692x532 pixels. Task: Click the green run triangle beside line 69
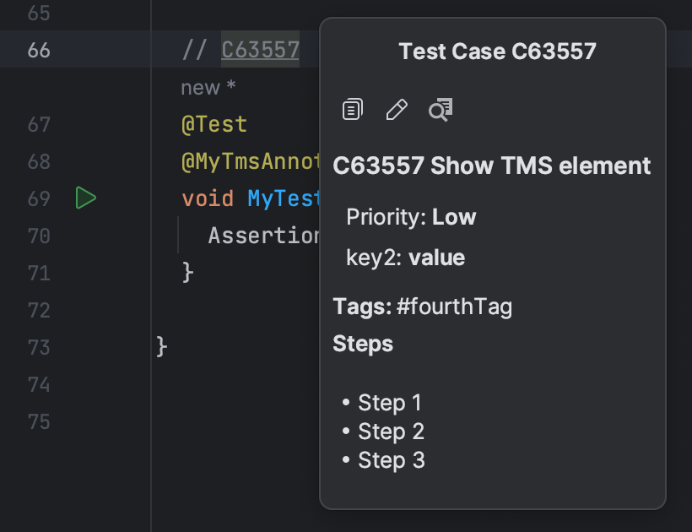85,198
